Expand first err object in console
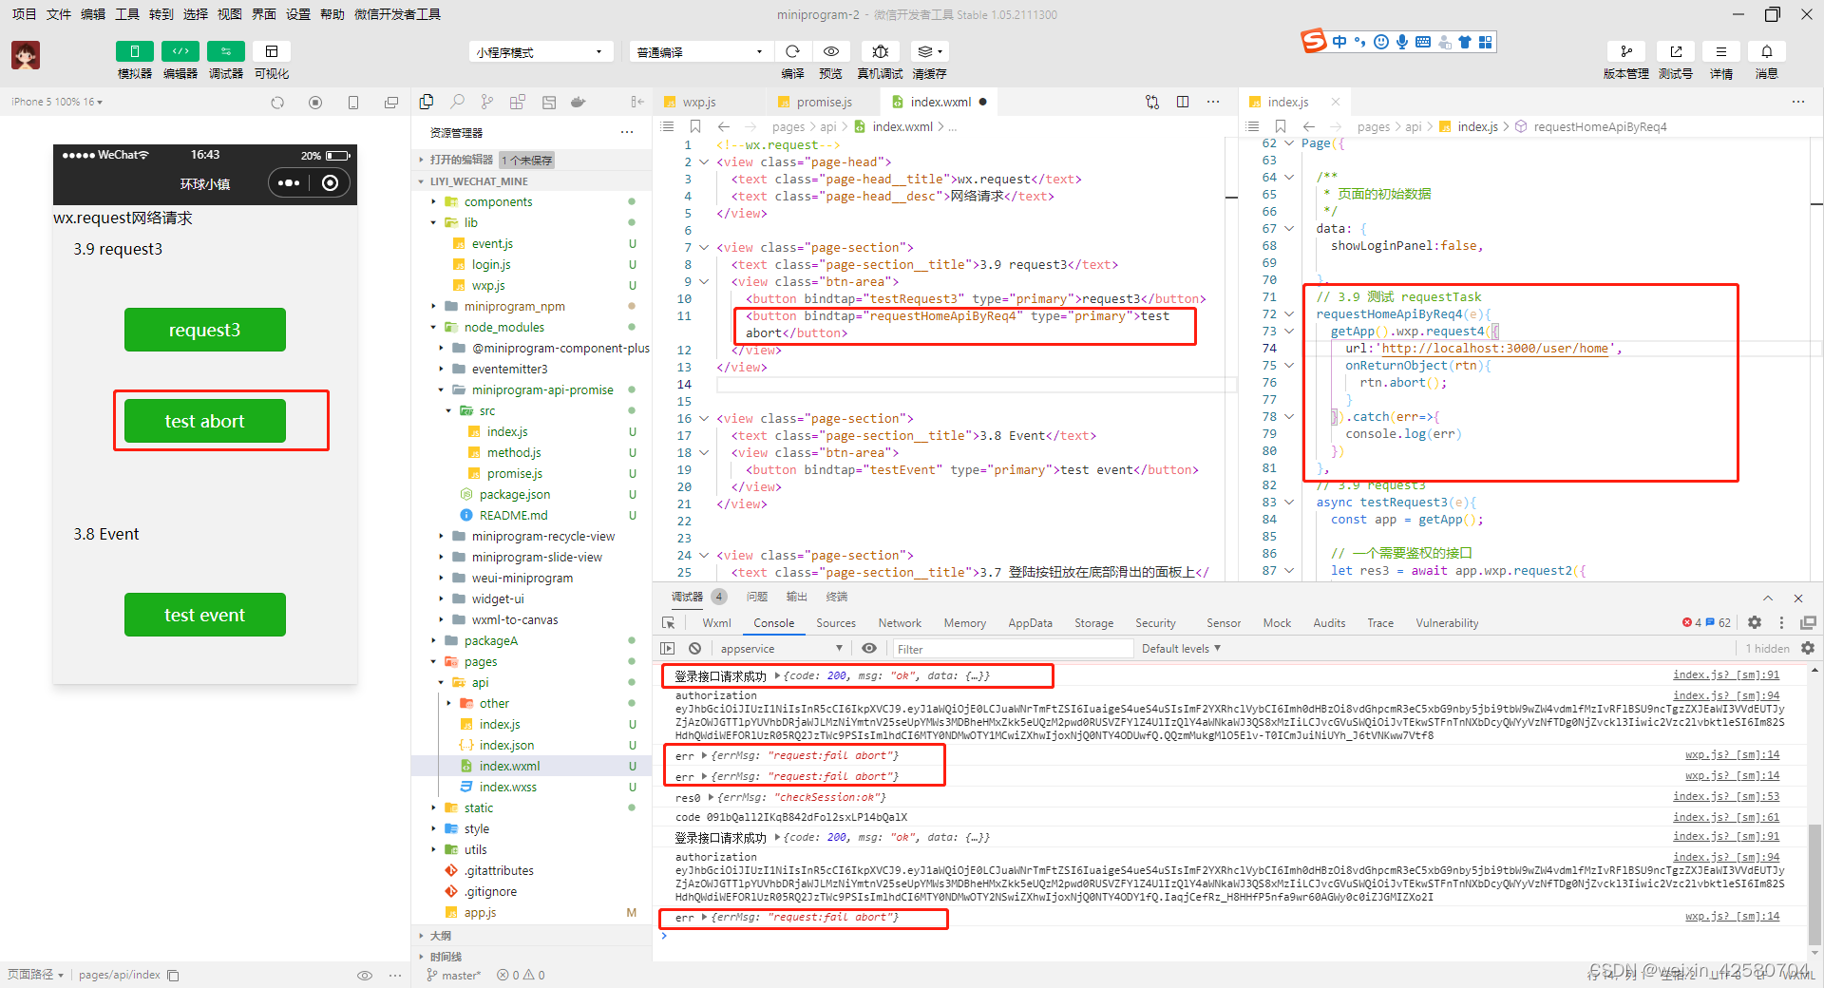 point(704,756)
